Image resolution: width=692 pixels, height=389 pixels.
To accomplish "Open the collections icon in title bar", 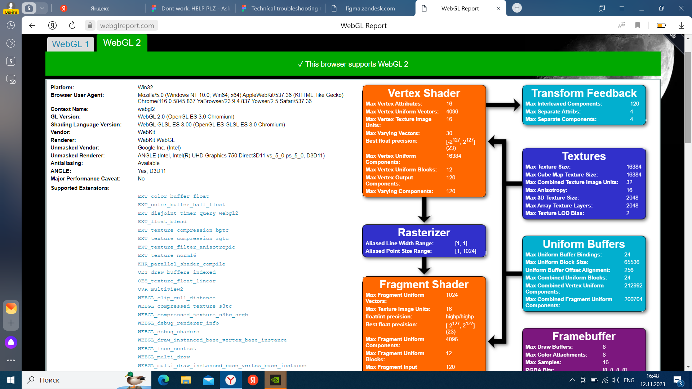I will point(602,8).
